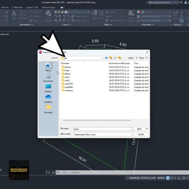Click the blue Back arrow in dialog toolbar
Image resolution: width=189 pixels, height=189 pixels.
106,58
